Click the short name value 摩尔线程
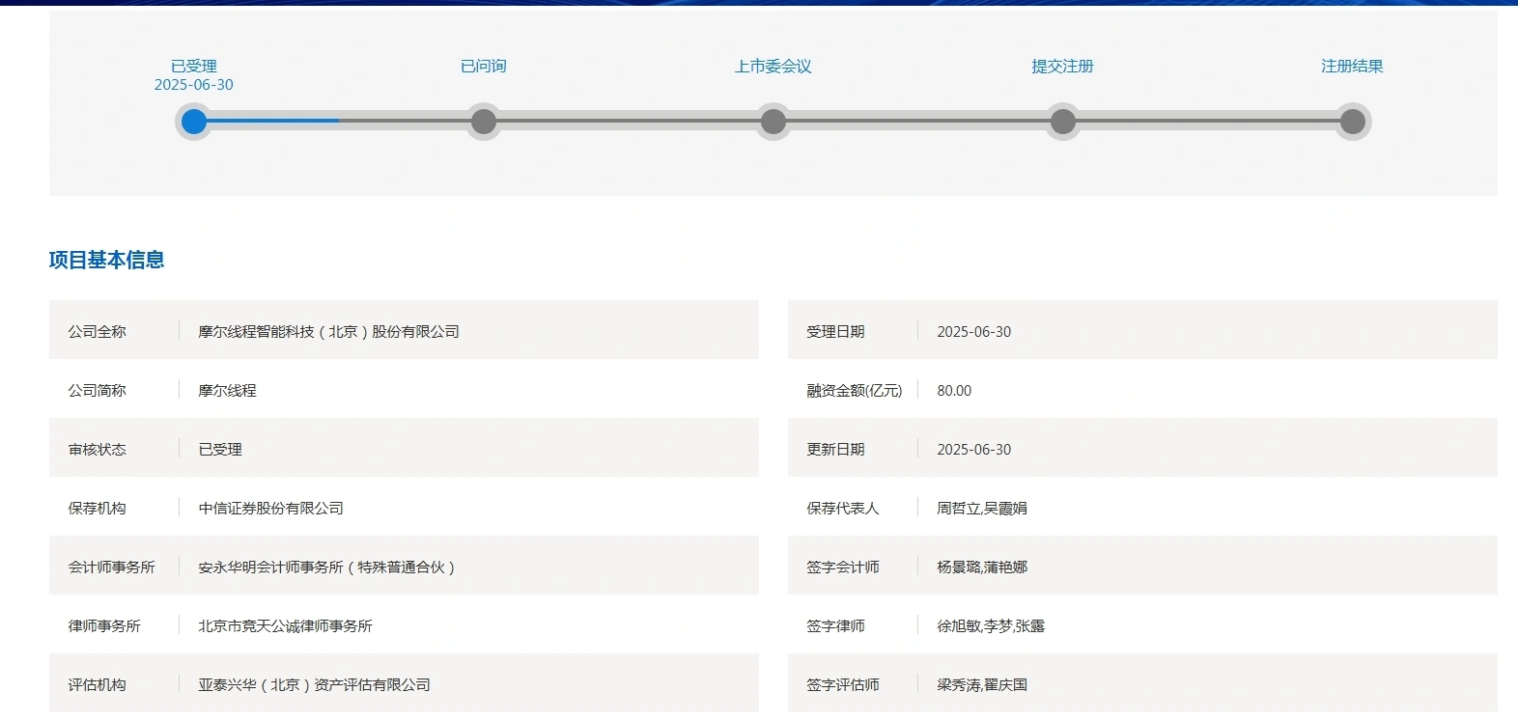This screenshot has width=1518, height=720. click(x=227, y=390)
